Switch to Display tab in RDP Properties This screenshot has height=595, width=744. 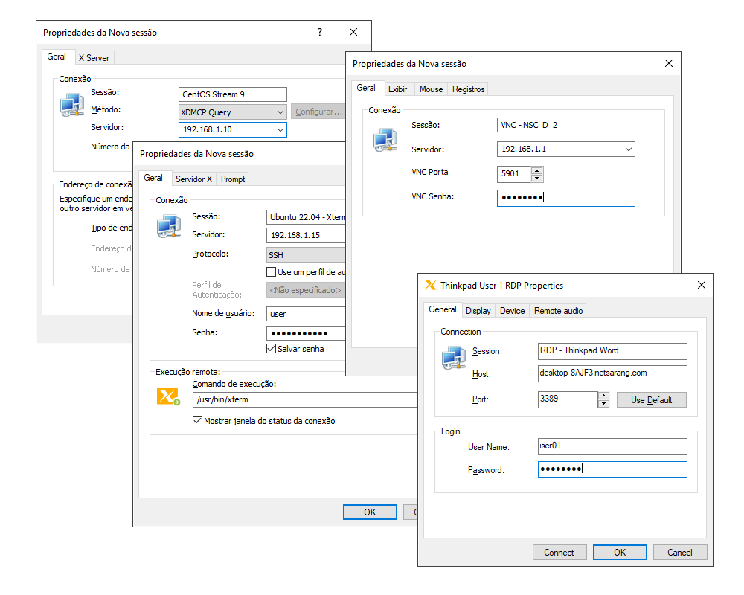(x=478, y=311)
